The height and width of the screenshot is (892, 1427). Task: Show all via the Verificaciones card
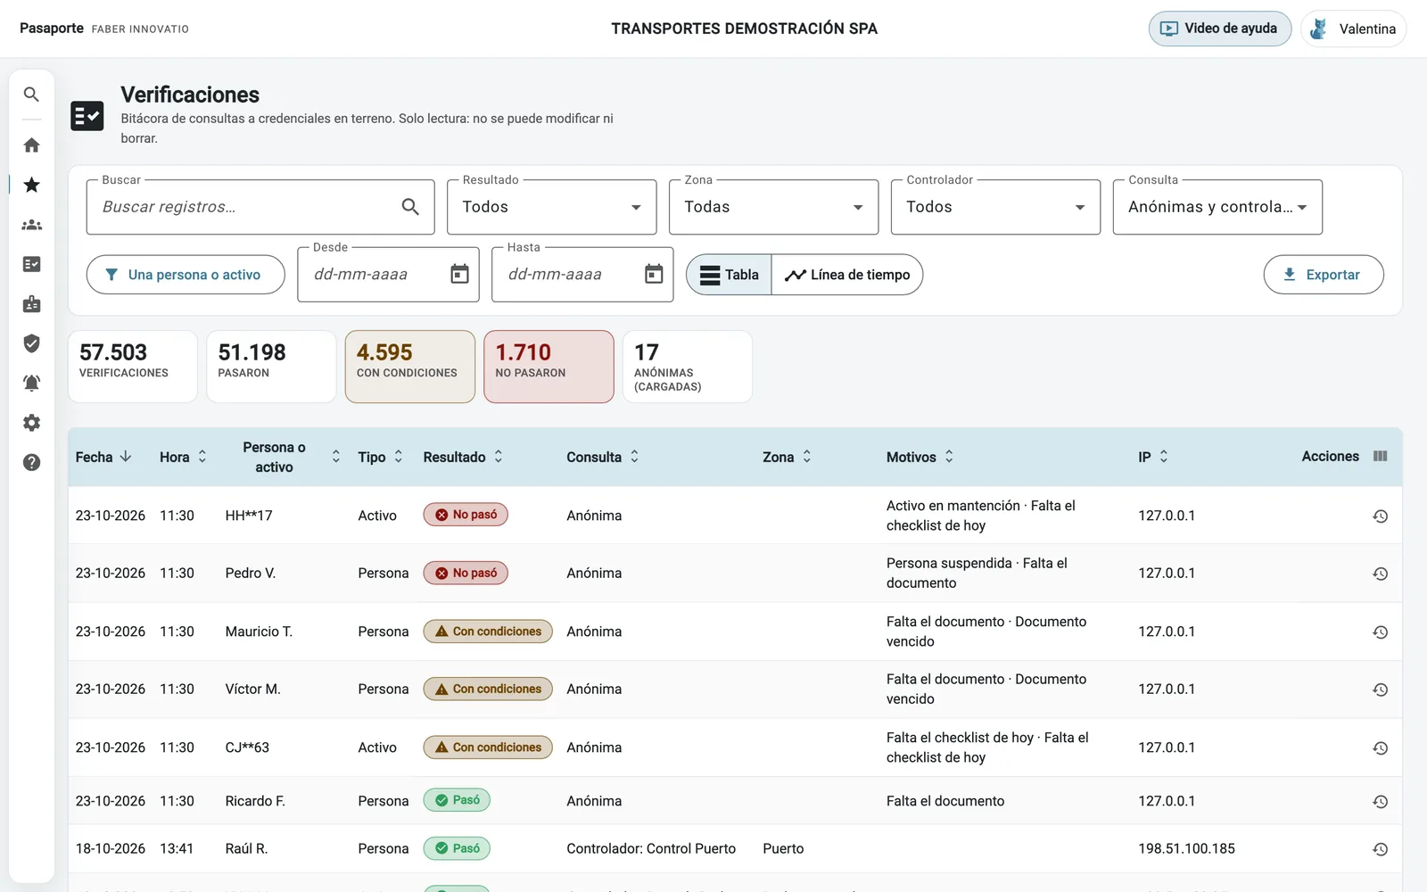point(133,367)
